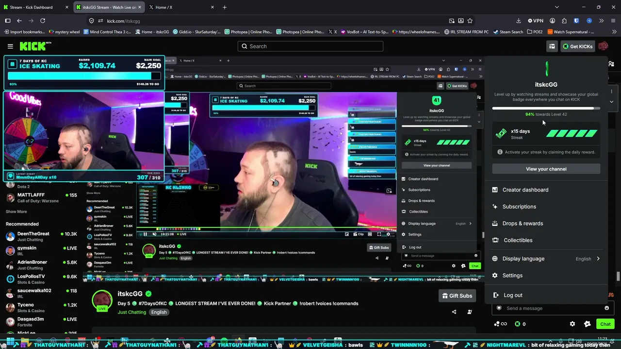Open the emoji picker in message box

606,308
